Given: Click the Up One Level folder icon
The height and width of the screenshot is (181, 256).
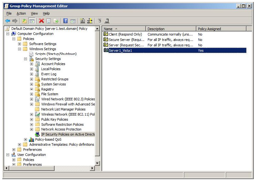Looking at the screenshot, I should pyautogui.click(x=24, y=21).
